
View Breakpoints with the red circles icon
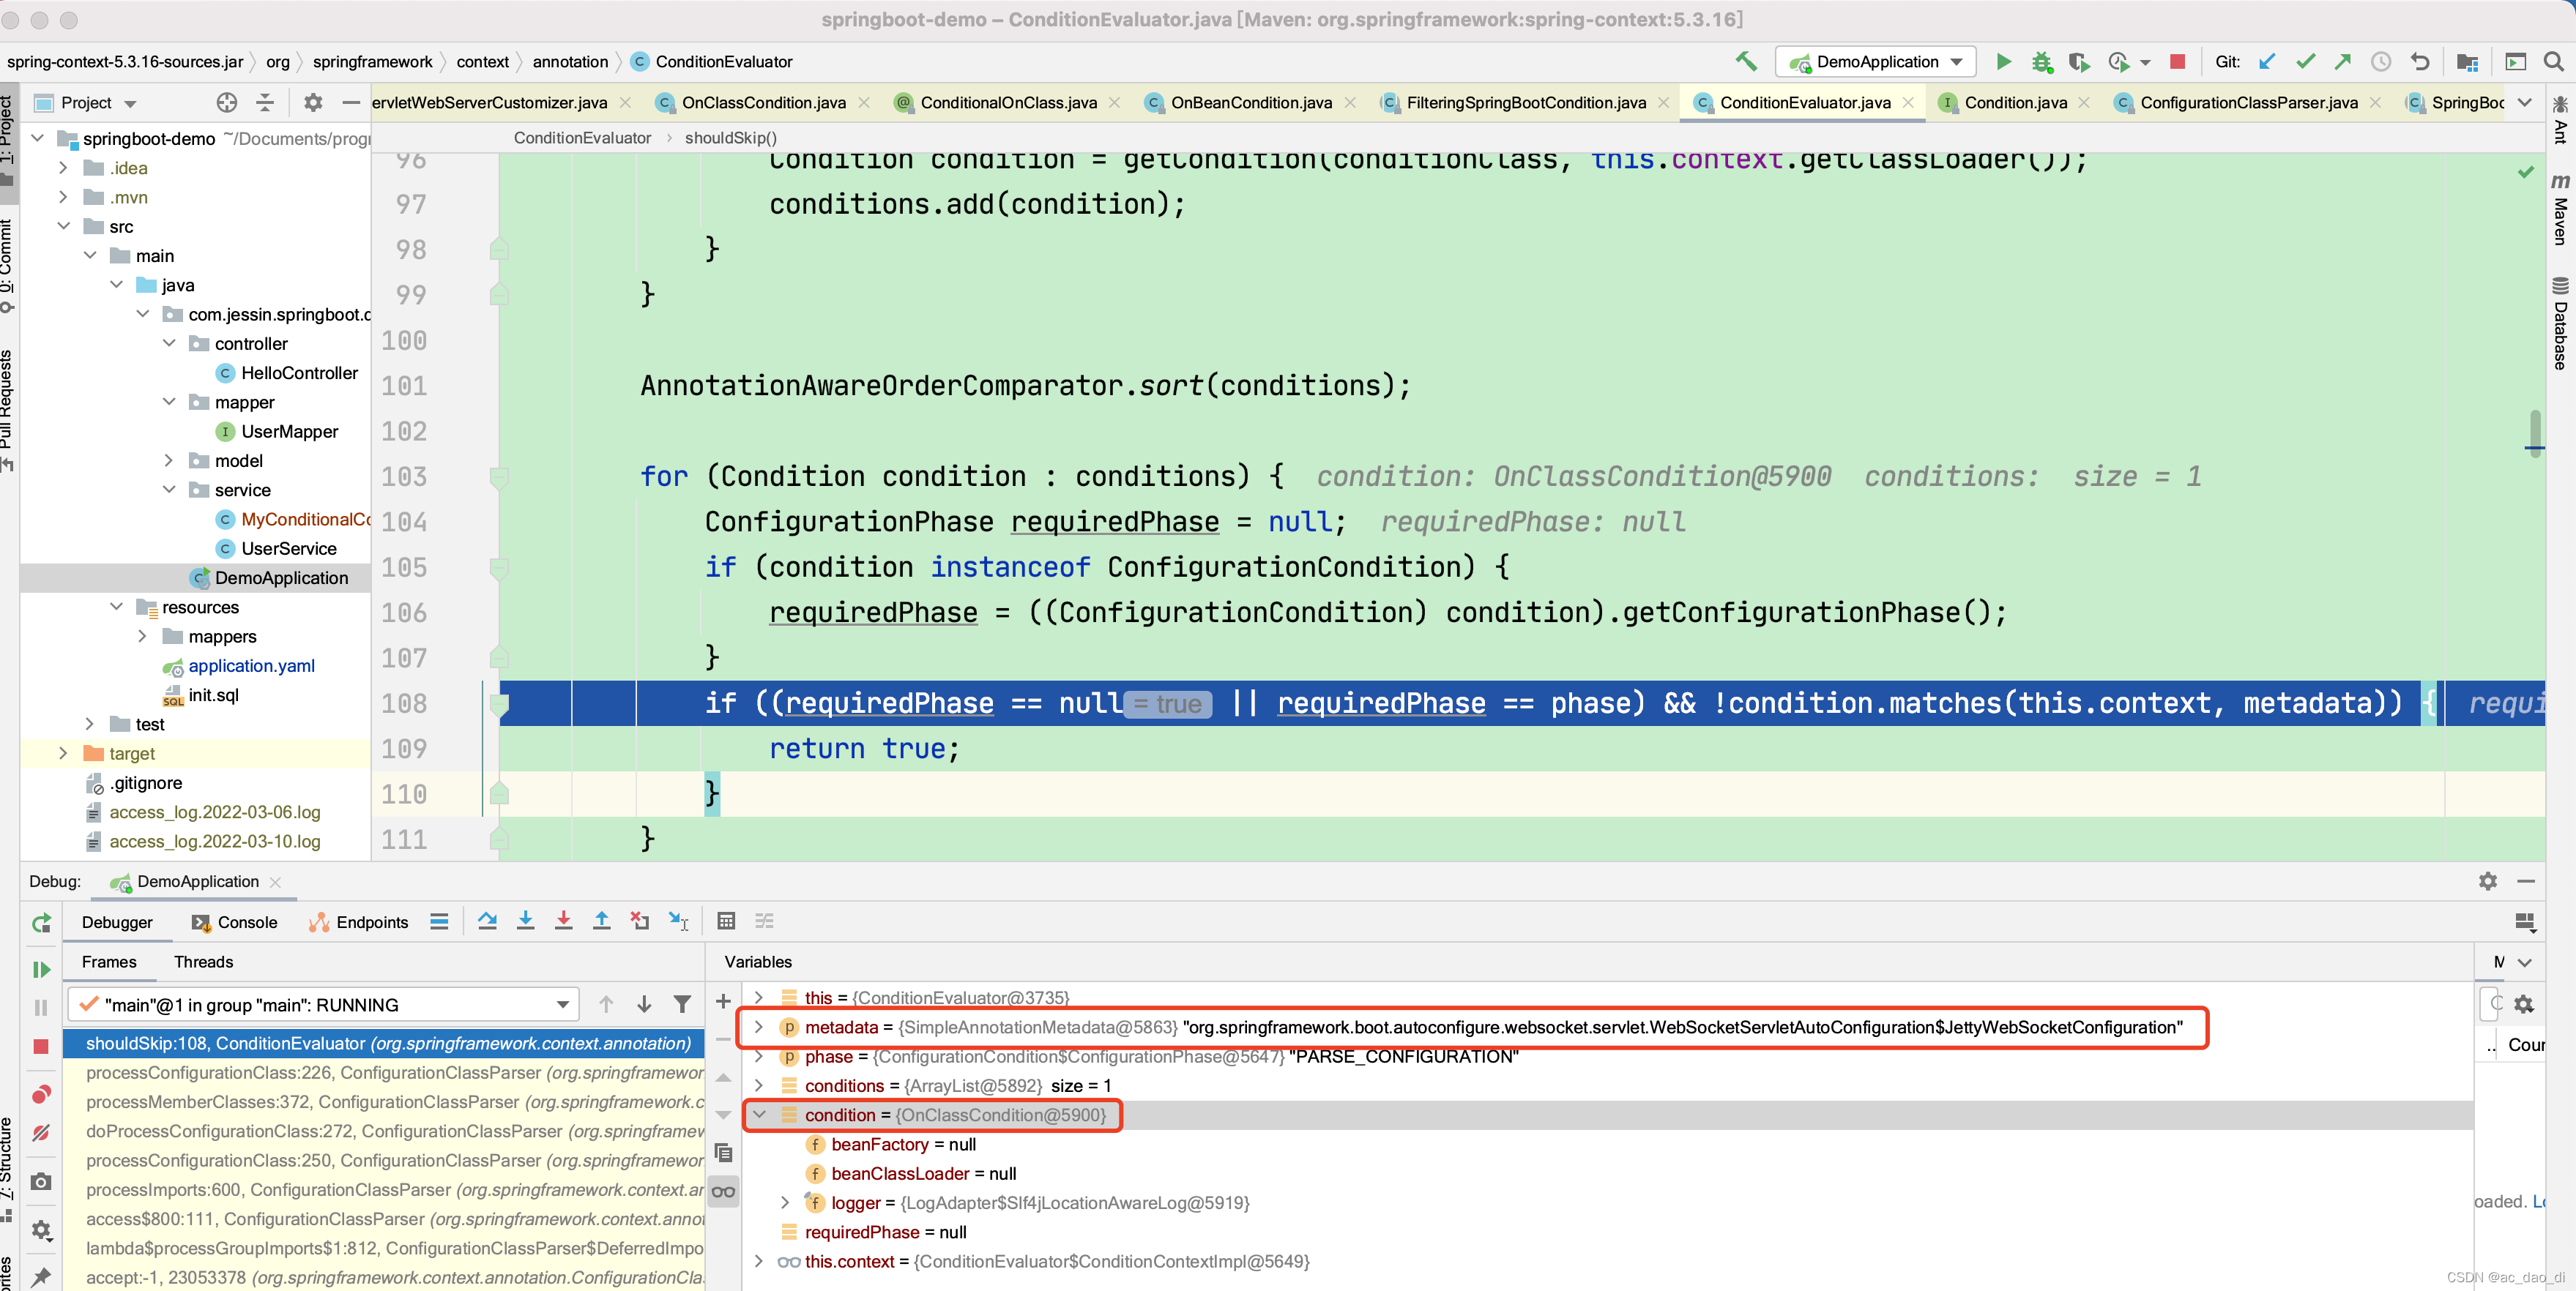pyautogui.click(x=41, y=1094)
